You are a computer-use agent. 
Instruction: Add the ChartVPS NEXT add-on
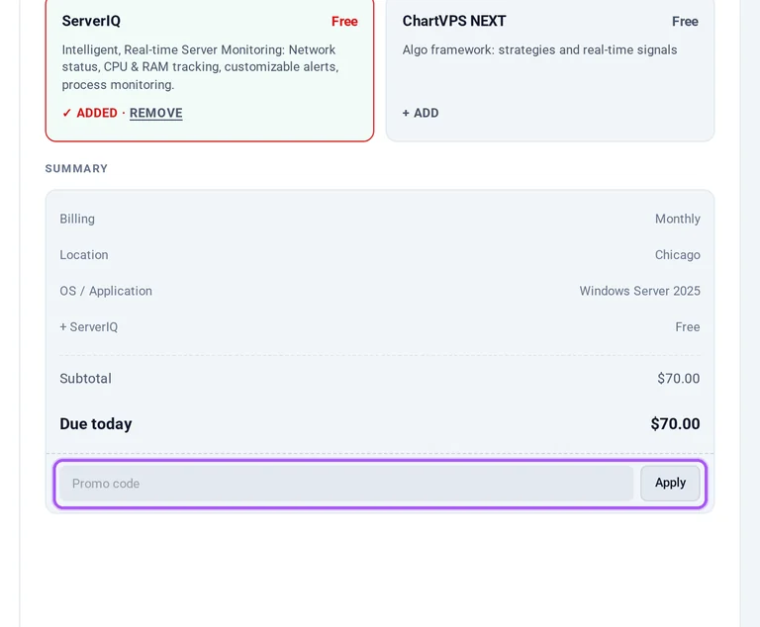(421, 113)
